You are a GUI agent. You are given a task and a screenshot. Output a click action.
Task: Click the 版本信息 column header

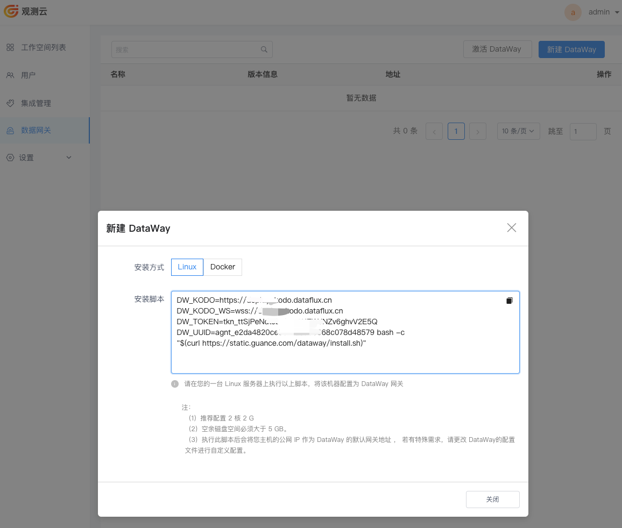pos(262,74)
